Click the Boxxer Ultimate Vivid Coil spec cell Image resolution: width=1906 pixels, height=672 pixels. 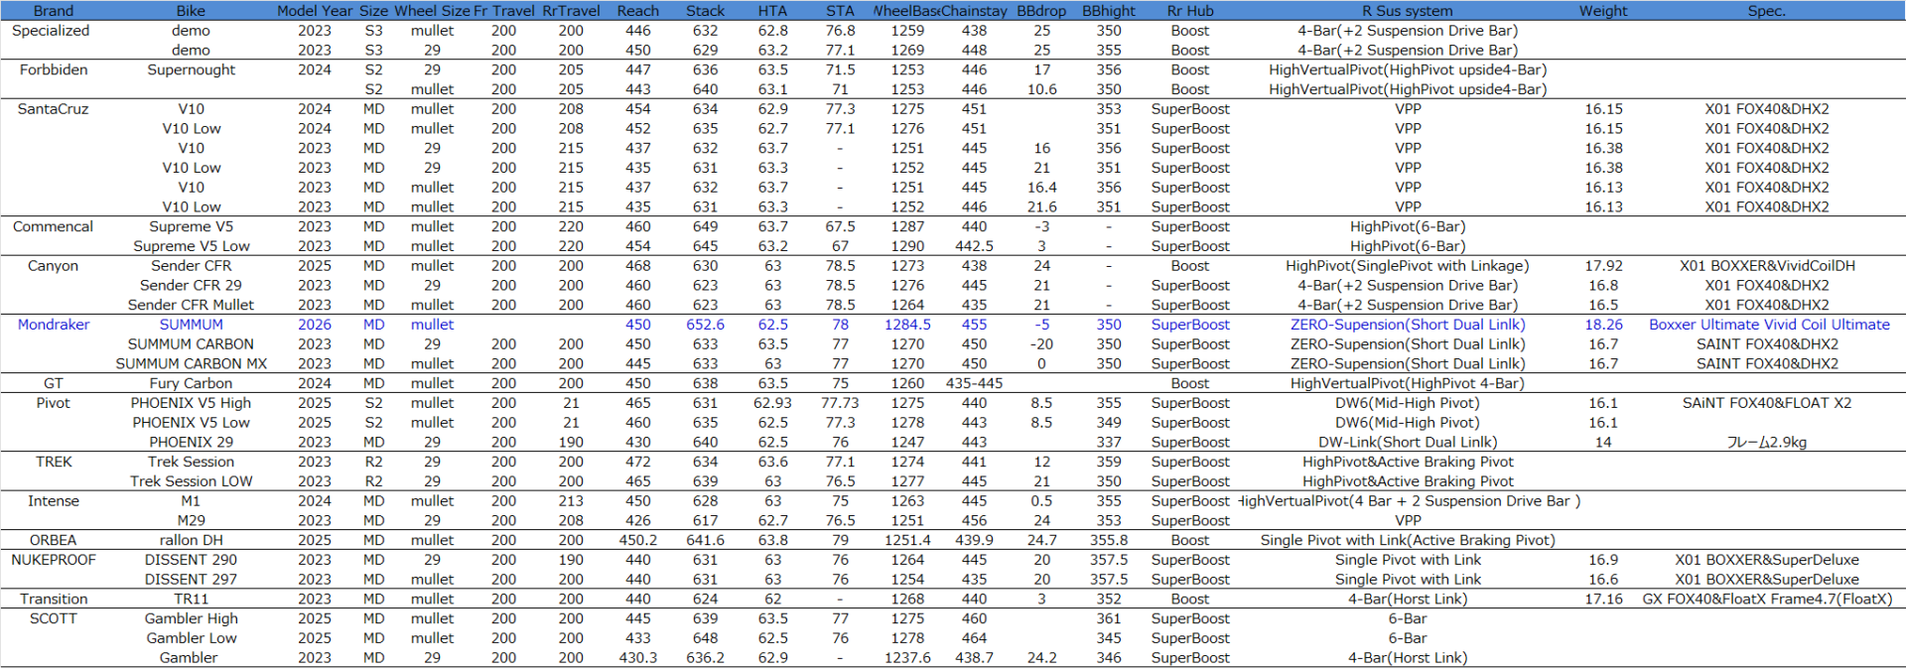point(1768,325)
